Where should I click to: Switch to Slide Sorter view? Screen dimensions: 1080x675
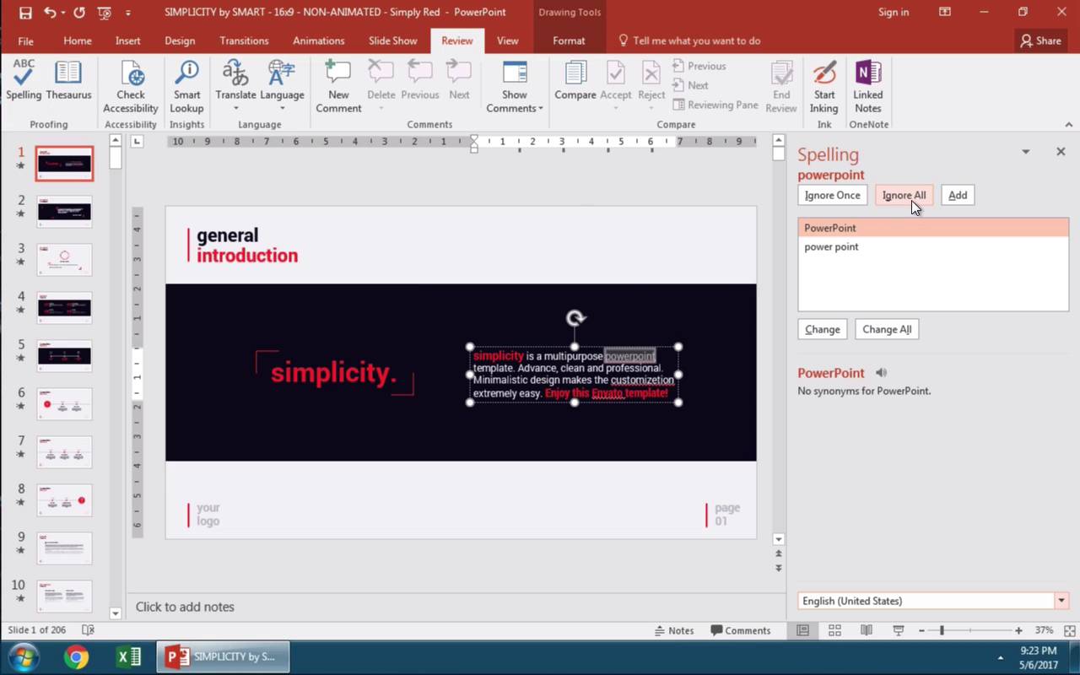click(x=834, y=630)
